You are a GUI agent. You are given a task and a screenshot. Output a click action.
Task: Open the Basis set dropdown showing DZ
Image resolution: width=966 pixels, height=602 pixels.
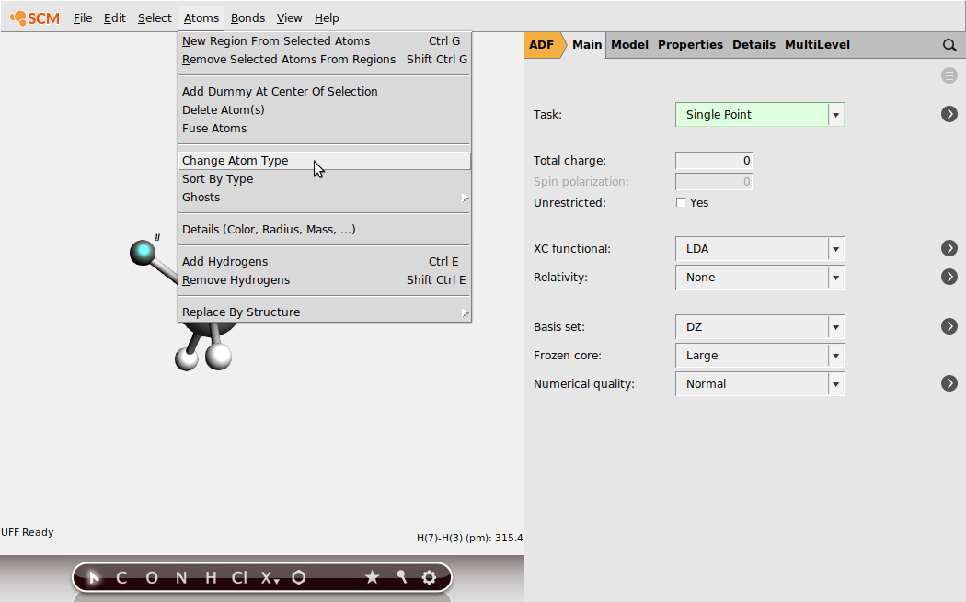point(760,327)
